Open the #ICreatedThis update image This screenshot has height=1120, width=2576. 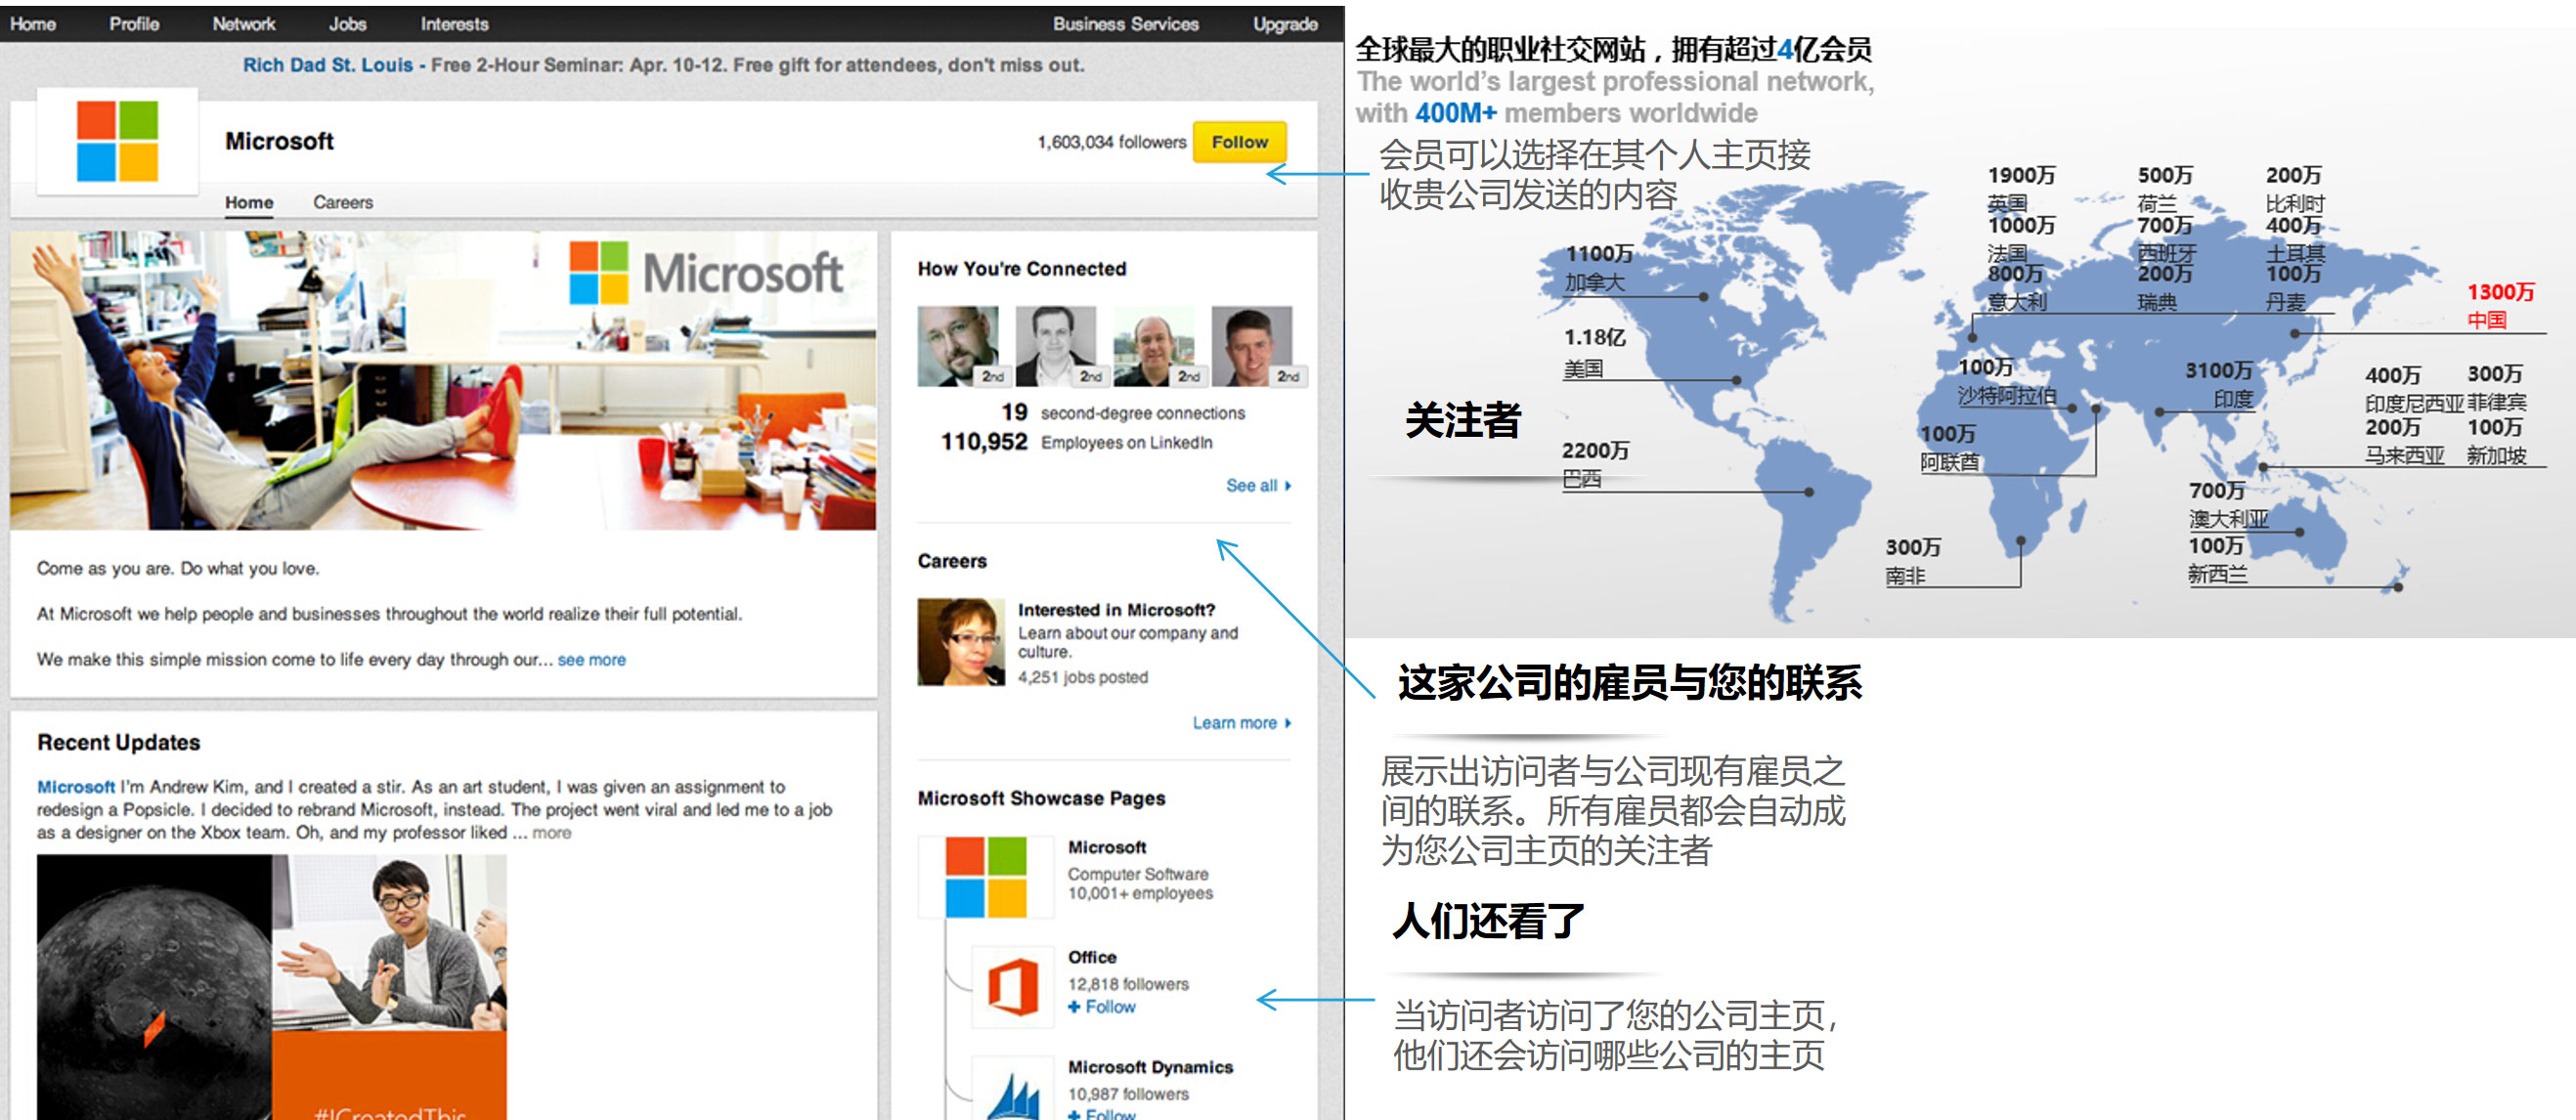(272, 987)
